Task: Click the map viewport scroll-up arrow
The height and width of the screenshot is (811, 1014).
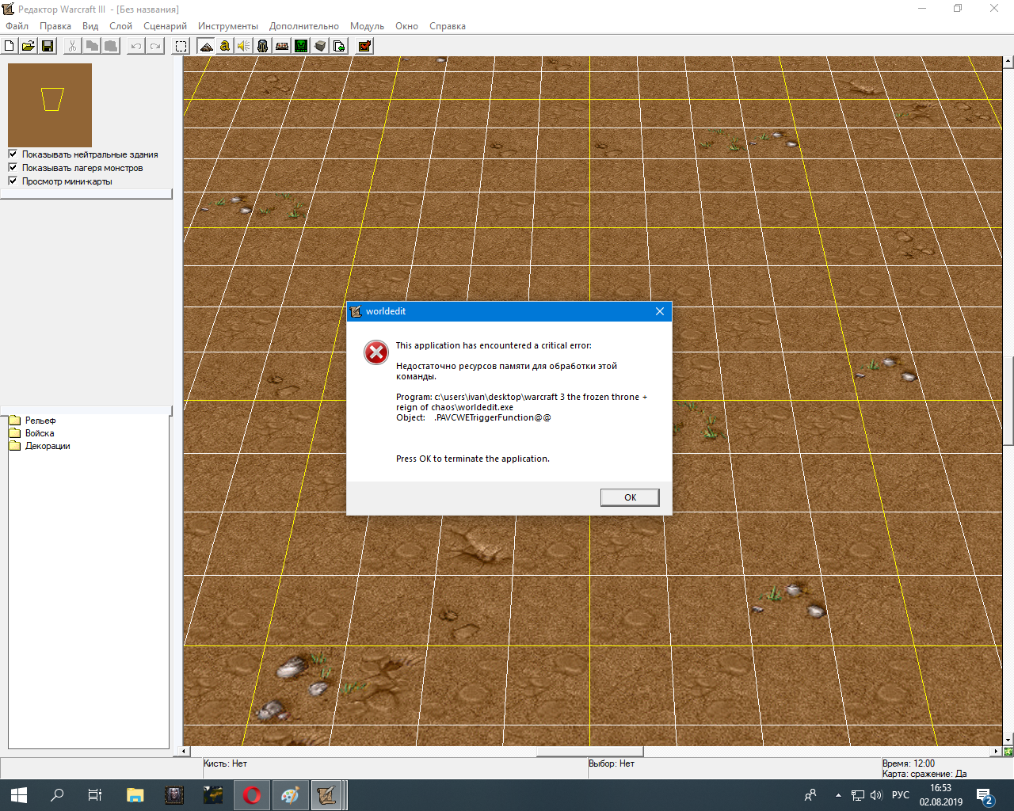Action: pos(1008,61)
